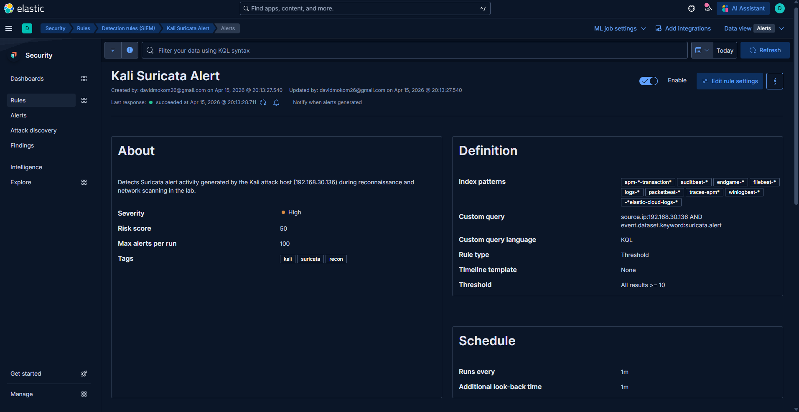The image size is (799, 412).
Task: Click the AI Assistant button
Action: 743,8
